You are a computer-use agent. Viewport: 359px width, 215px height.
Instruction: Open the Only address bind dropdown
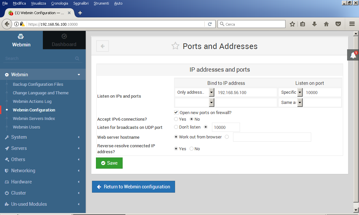pos(211,92)
